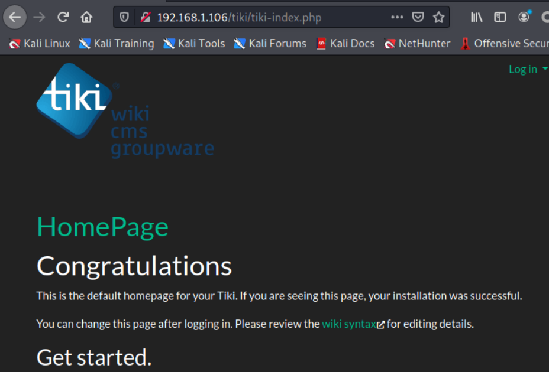Viewport: 549px width, 372px height.
Task: Expand the Log in caret arrow
Action: click(x=545, y=69)
